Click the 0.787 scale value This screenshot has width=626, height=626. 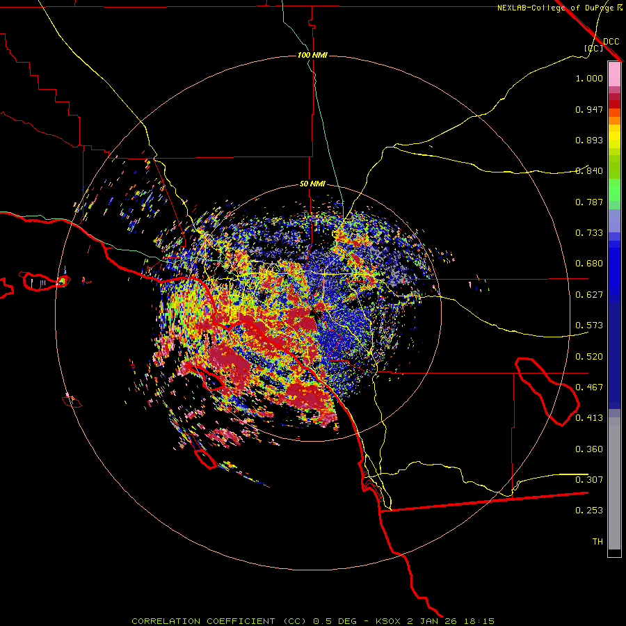[x=589, y=202]
